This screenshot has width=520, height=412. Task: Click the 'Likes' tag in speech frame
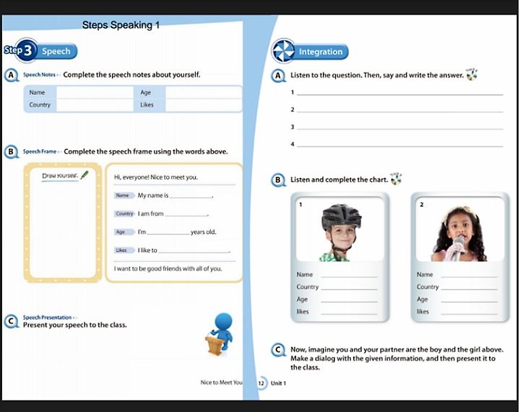coord(124,250)
